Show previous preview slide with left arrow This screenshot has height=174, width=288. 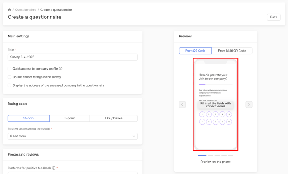coord(182,104)
